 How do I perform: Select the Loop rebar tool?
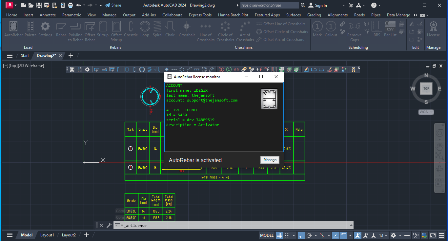tap(145, 29)
